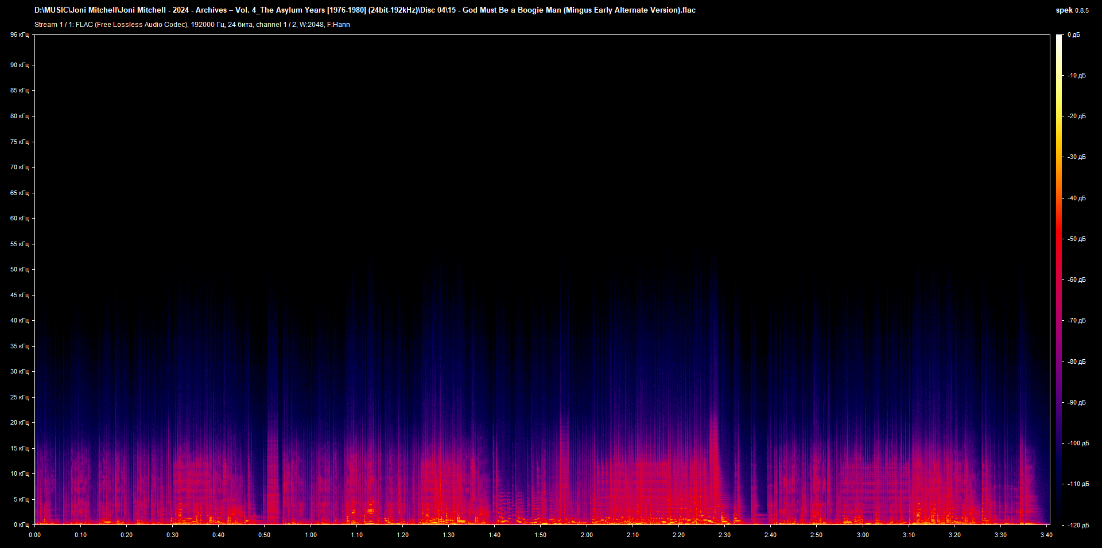Click the 3:40 end time marker
This screenshot has height=548, width=1102.
1046,535
